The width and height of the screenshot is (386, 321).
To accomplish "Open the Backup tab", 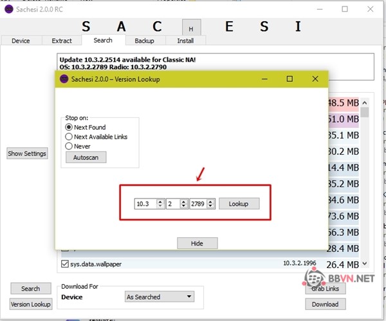I will click(x=144, y=41).
